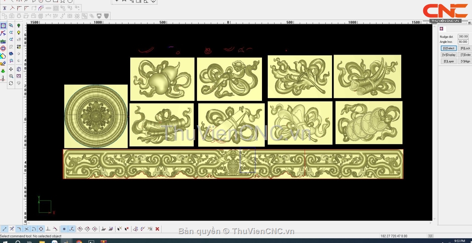Toggle endpoint snap in bottom toolbar

point(4,229)
